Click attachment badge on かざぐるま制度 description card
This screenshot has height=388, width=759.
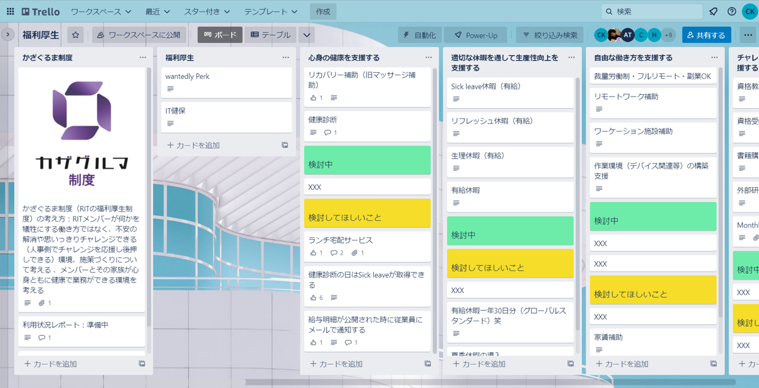click(45, 303)
